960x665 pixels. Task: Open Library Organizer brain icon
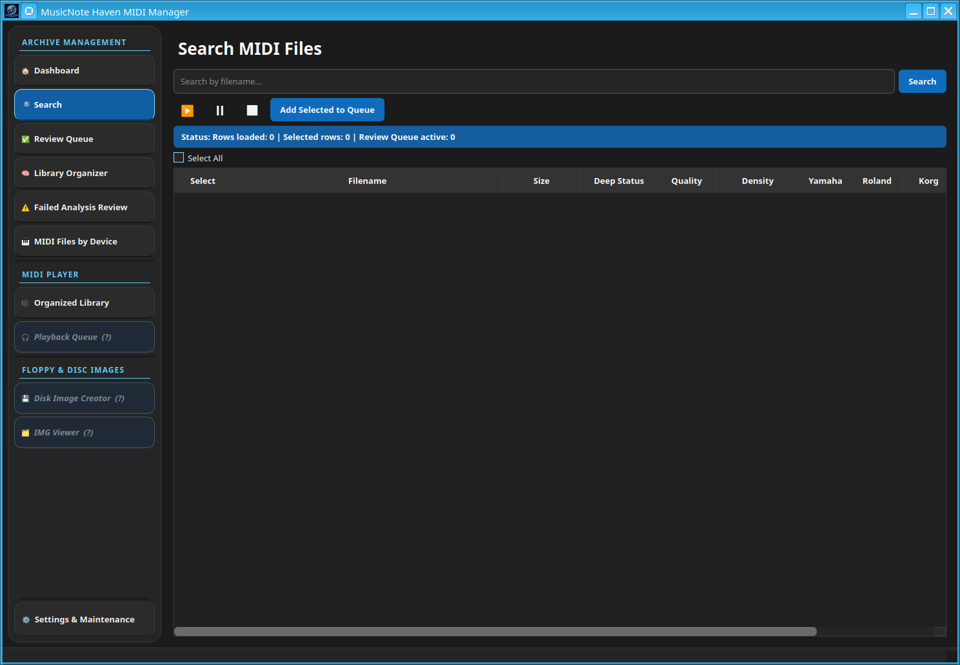[26, 174]
